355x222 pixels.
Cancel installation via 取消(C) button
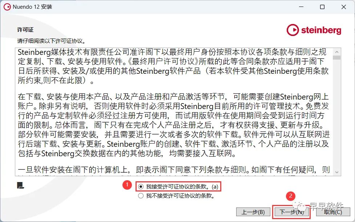(333, 212)
